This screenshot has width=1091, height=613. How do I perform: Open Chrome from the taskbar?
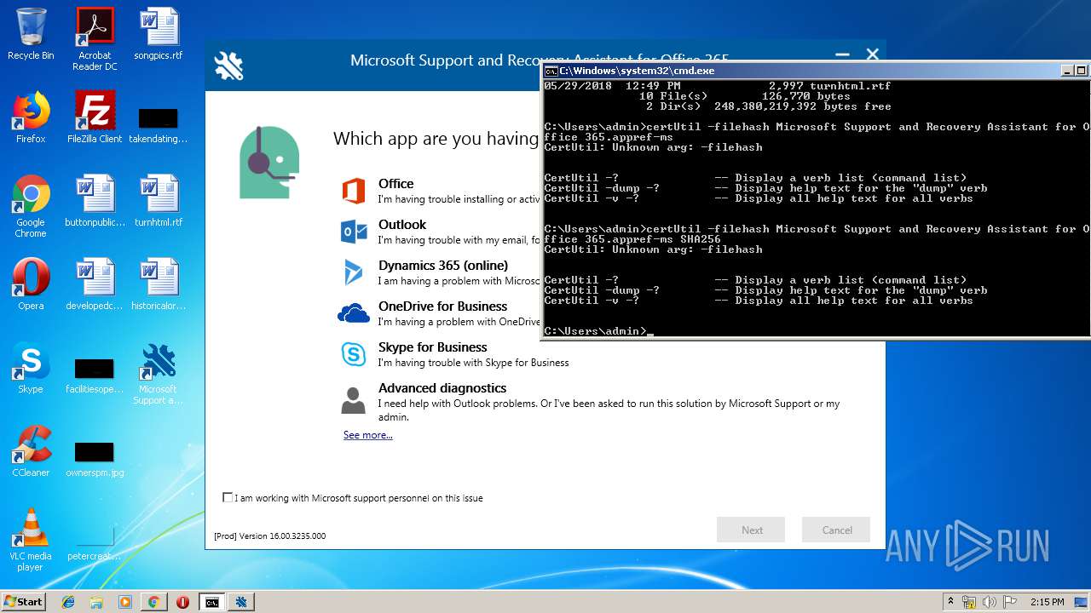pyautogui.click(x=153, y=602)
